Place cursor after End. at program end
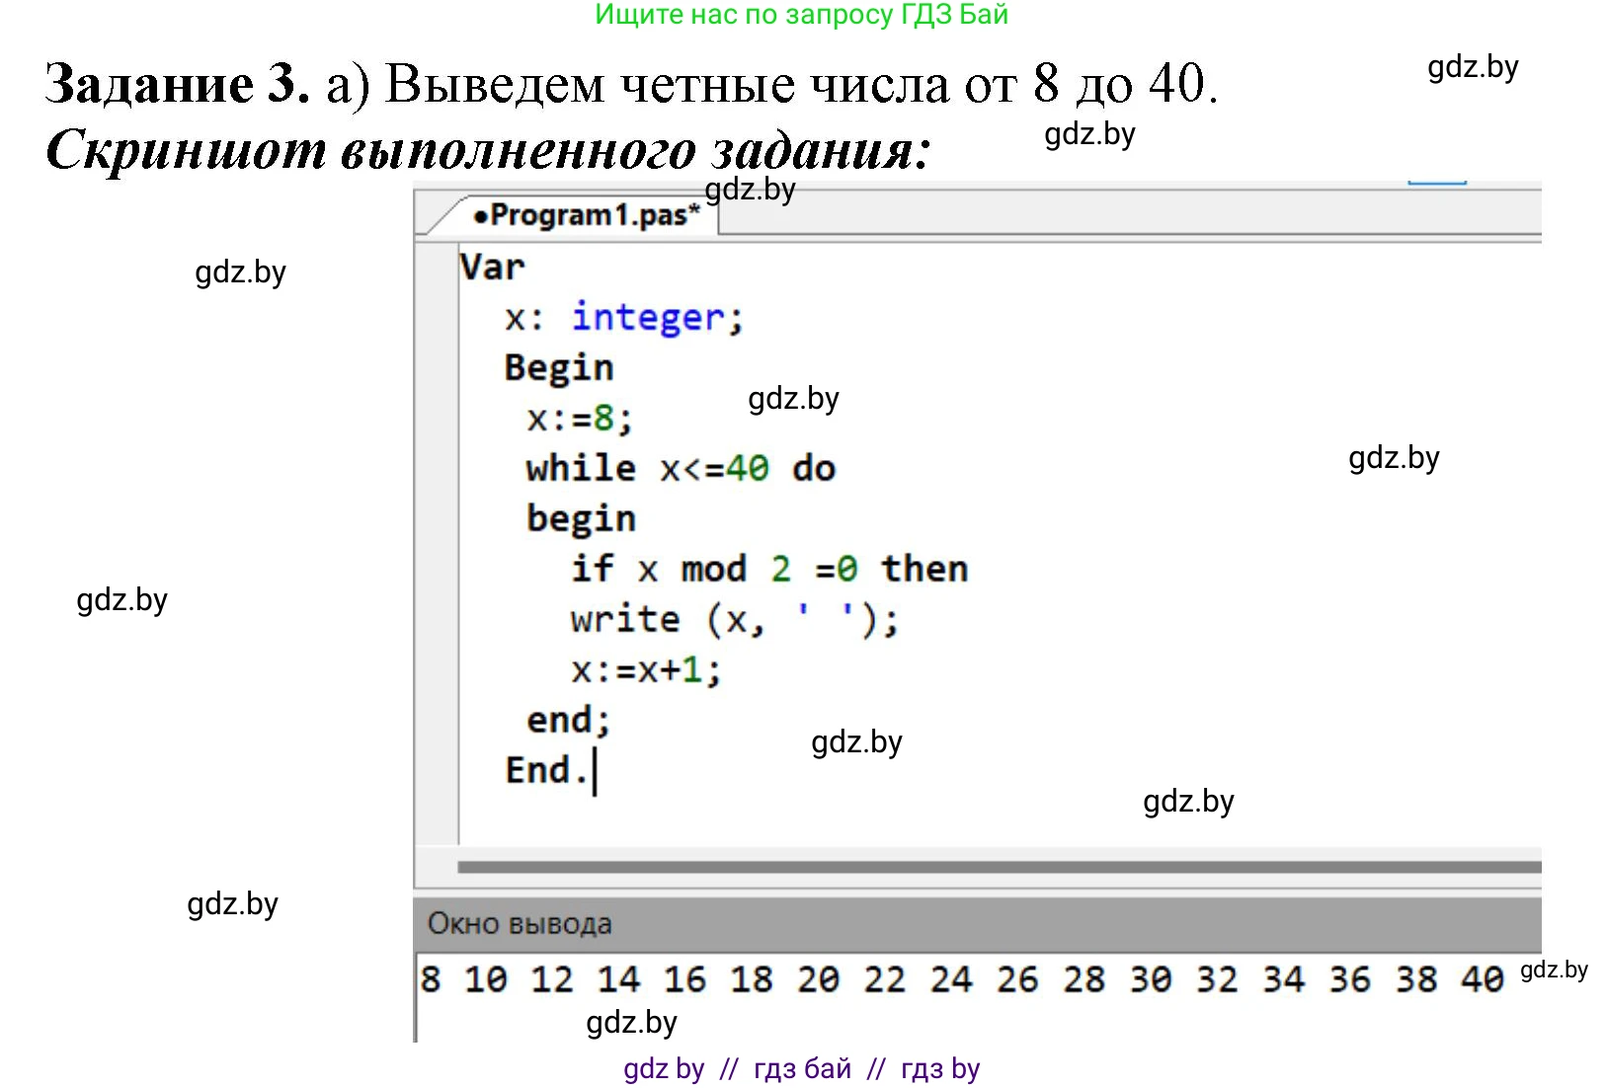1606x1088 pixels. [594, 771]
